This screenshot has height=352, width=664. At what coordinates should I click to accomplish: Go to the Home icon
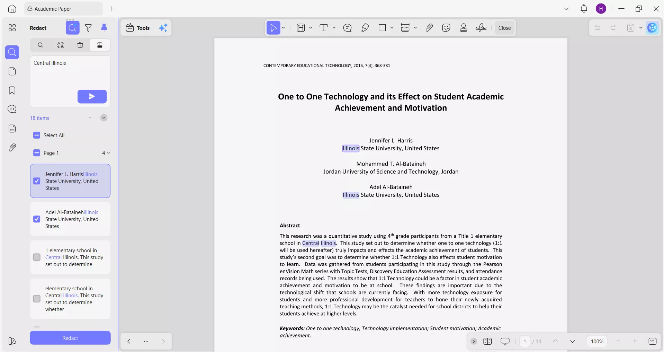coord(12,9)
